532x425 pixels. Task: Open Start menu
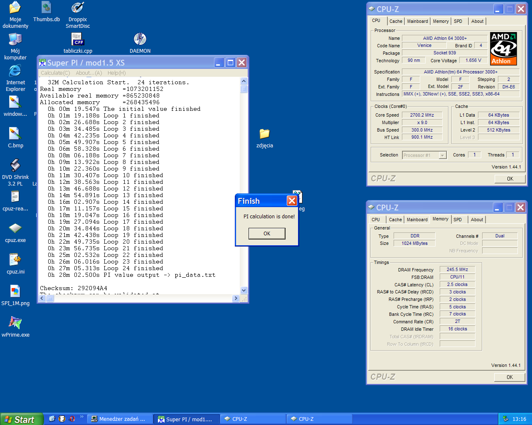(x=22, y=419)
